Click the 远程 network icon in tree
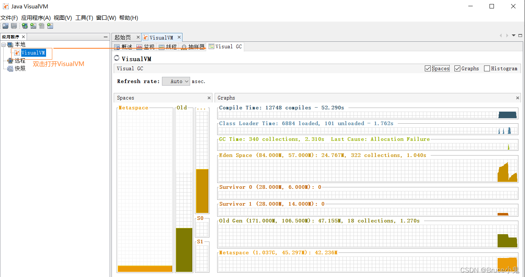The width and height of the screenshot is (525, 277). 10,60
